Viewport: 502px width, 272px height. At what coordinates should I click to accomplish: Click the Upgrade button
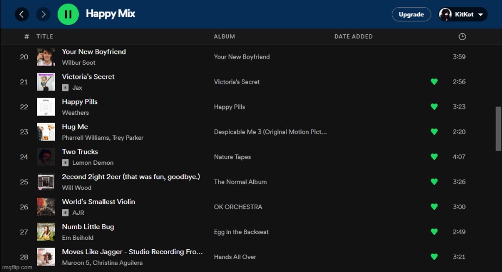pyautogui.click(x=411, y=15)
